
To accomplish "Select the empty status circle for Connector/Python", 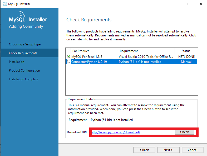I will [69, 62].
